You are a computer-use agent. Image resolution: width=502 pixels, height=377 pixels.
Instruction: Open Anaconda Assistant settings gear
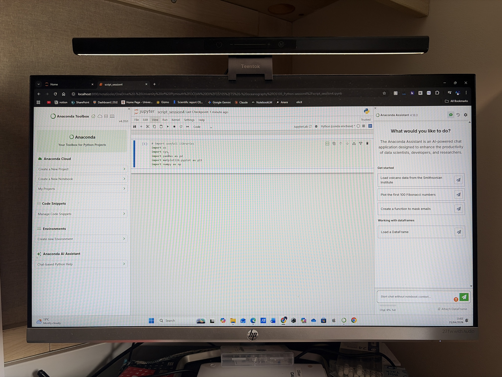(x=466, y=115)
